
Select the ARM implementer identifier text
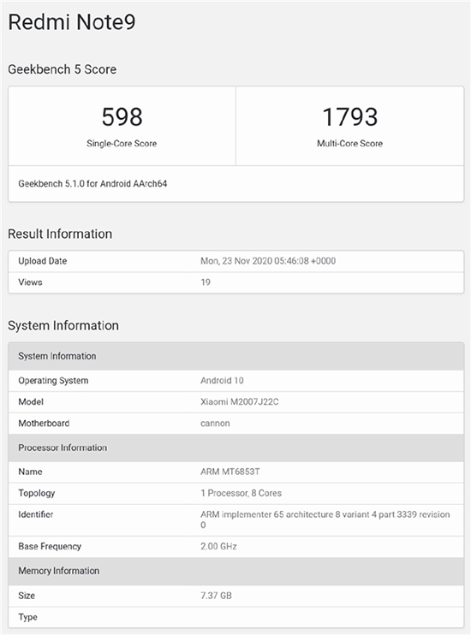point(325,519)
